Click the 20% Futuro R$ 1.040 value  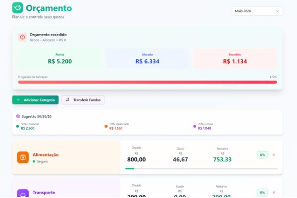(x=204, y=128)
